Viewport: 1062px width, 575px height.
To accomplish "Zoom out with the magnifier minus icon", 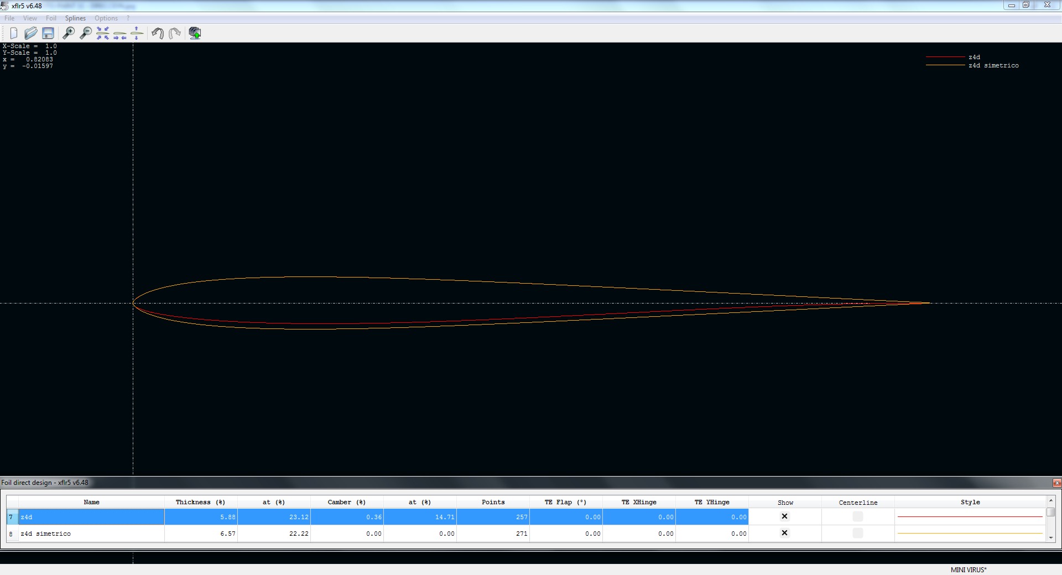I will [86, 33].
